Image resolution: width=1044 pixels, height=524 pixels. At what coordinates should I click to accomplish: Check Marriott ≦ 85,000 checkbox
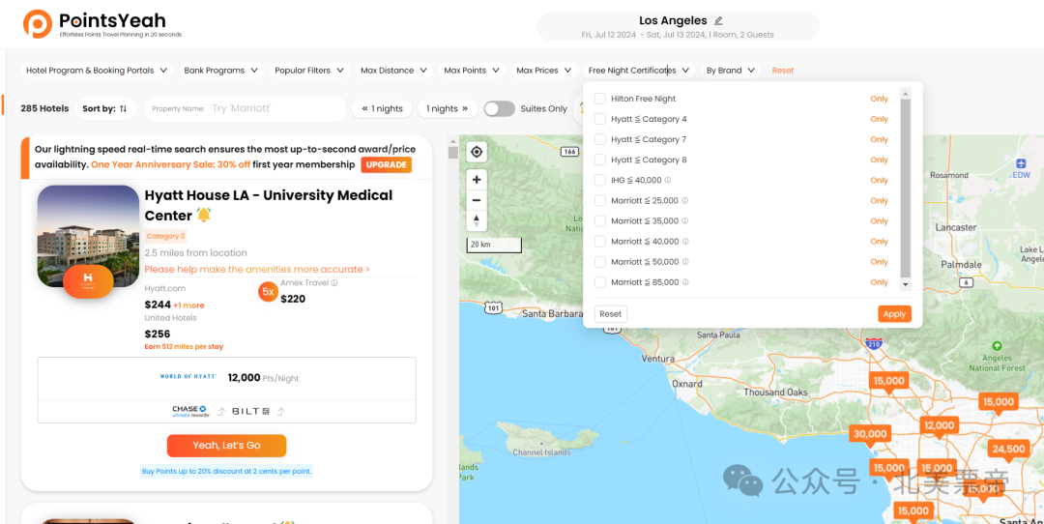[600, 282]
